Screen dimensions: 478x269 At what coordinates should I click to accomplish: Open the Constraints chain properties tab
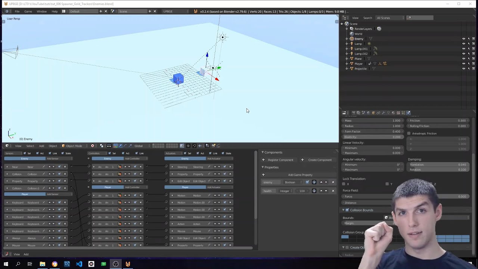click(x=378, y=113)
